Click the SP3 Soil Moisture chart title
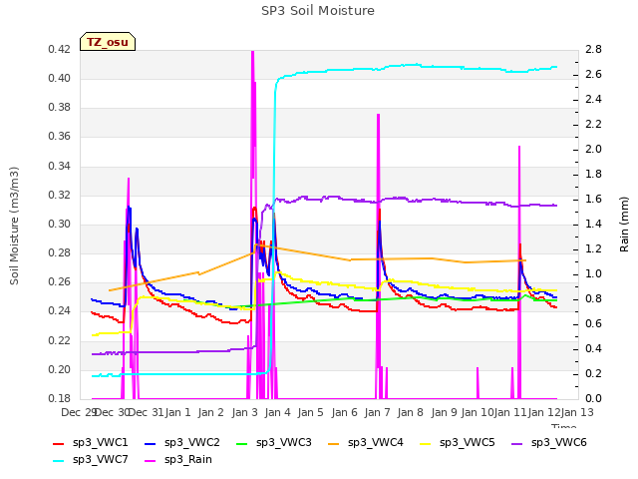This screenshot has width=638, height=479. pyautogui.click(x=318, y=11)
